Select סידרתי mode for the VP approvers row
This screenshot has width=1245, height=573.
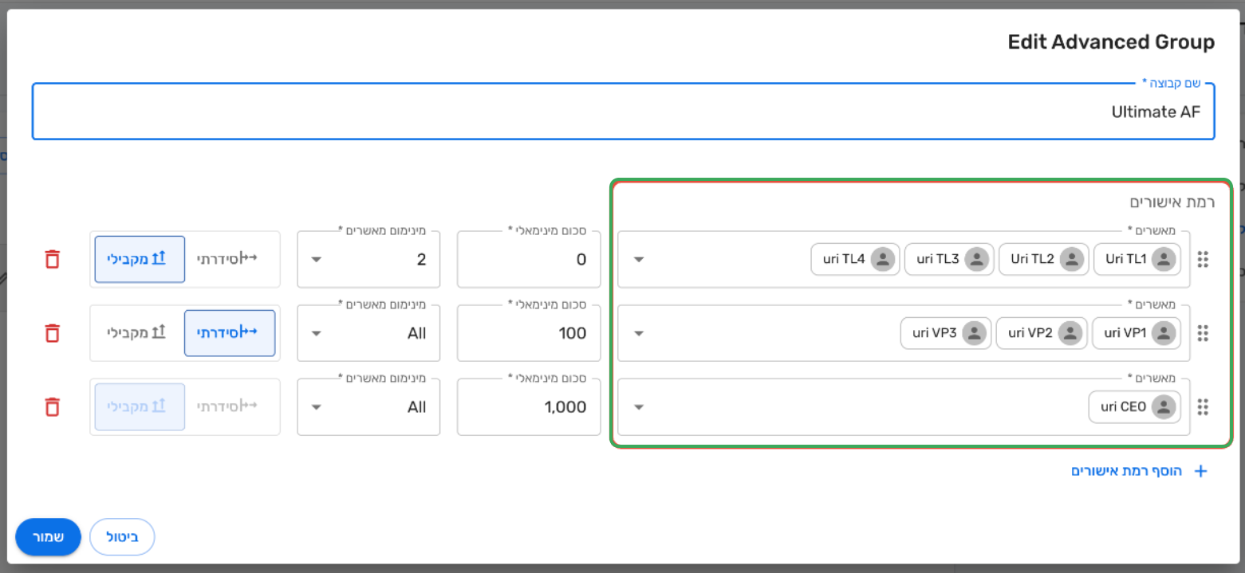click(x=230, y=333)
